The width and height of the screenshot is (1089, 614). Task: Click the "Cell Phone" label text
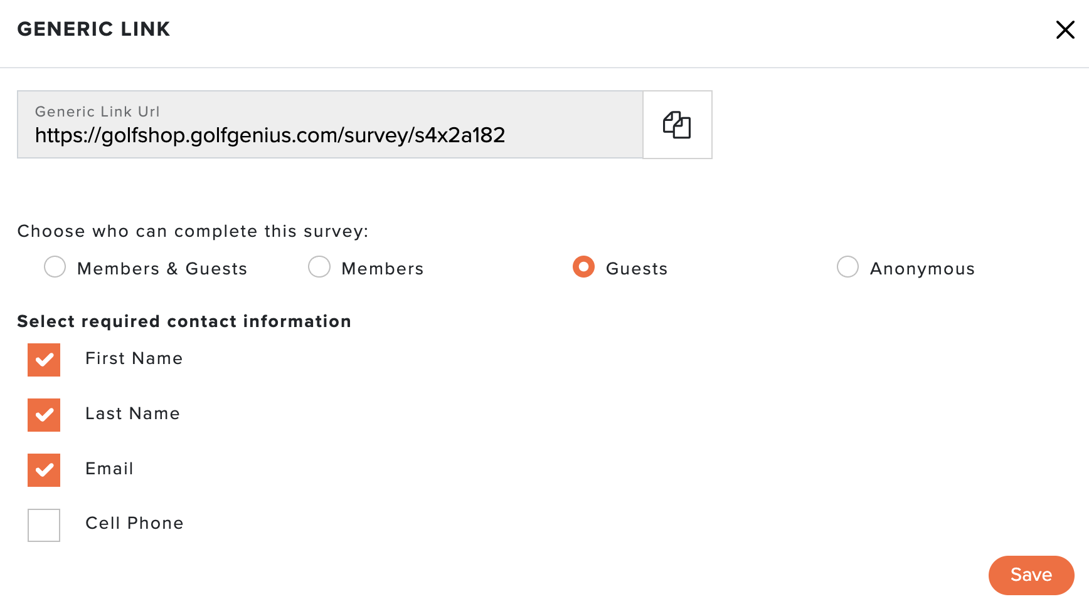click(x=134, y=523)
